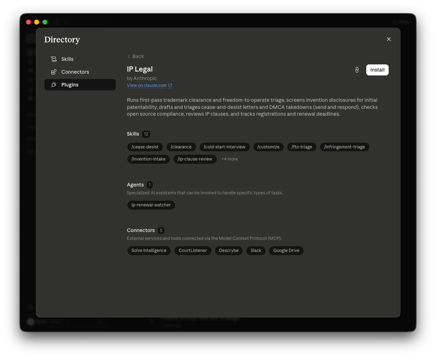Click the plugin description paragraph
This screenshot has height=358, width=436.
click(252, 107)
